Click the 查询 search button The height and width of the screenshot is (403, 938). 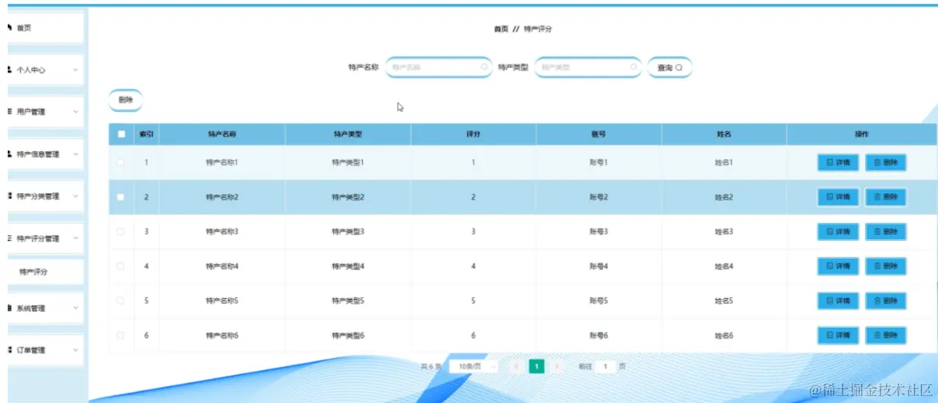[669, 68]
